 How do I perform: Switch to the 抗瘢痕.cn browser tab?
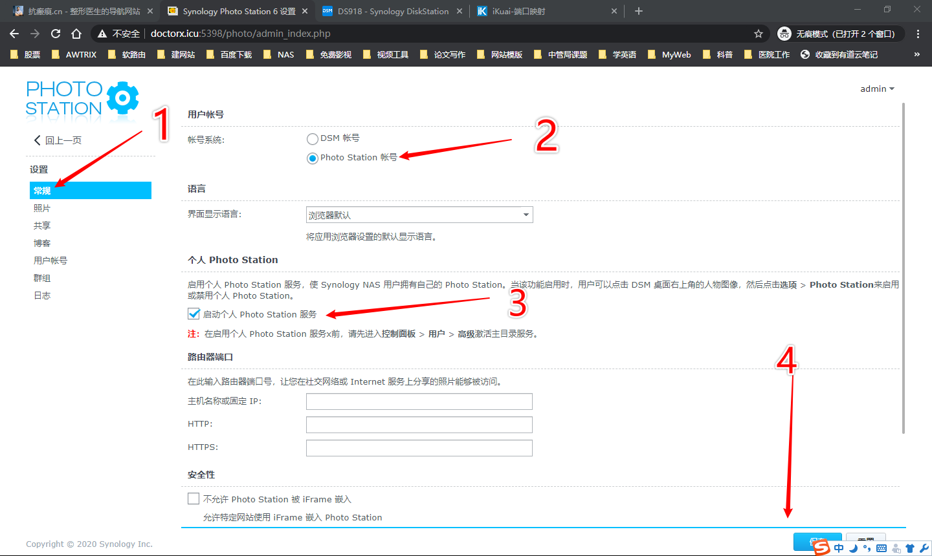pyautogui.click(x=82, y=11)
